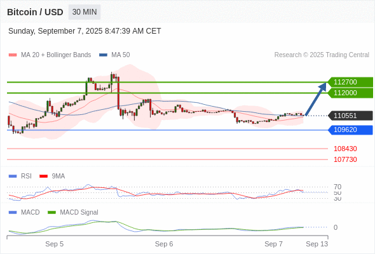Screen dimensions: 375x254
Task: Click the Research Trading Central copyright text
Action: point(322,55)
